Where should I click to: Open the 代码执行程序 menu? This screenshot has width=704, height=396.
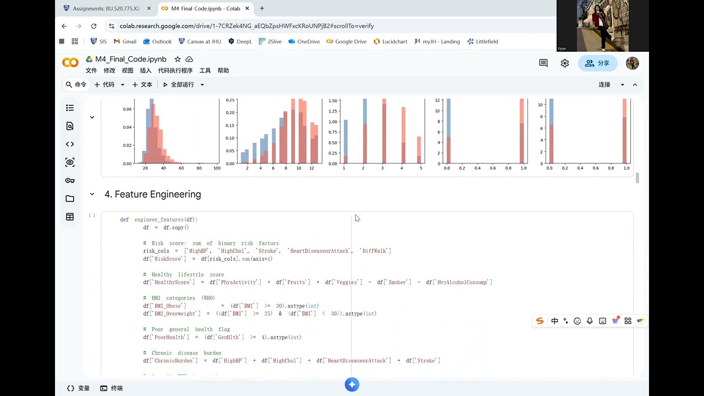point(175,70)
